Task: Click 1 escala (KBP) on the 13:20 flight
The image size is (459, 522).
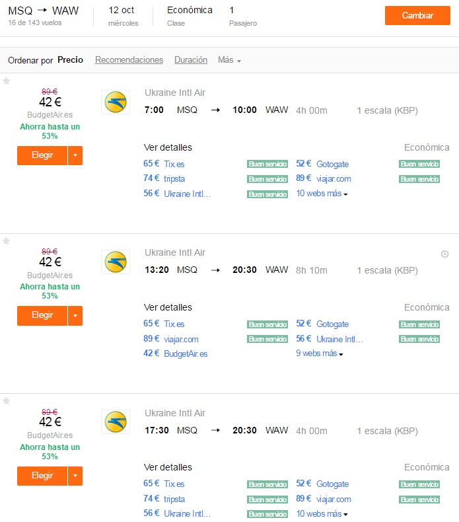Action: pyautogui.click(x=388, y=270)
